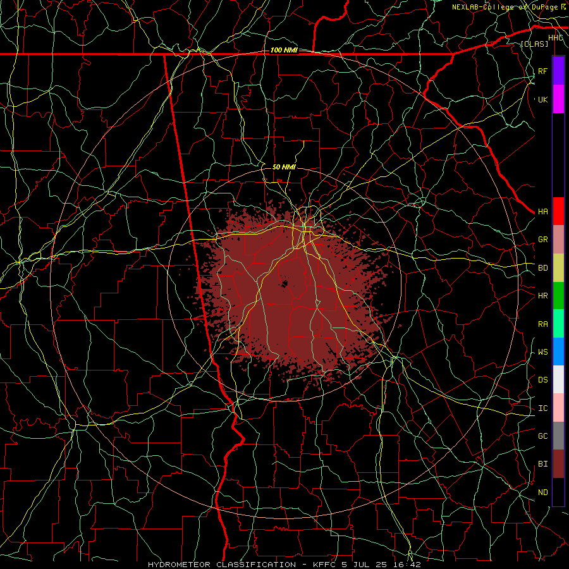Click the 'HR' legend label

[542, 296]
